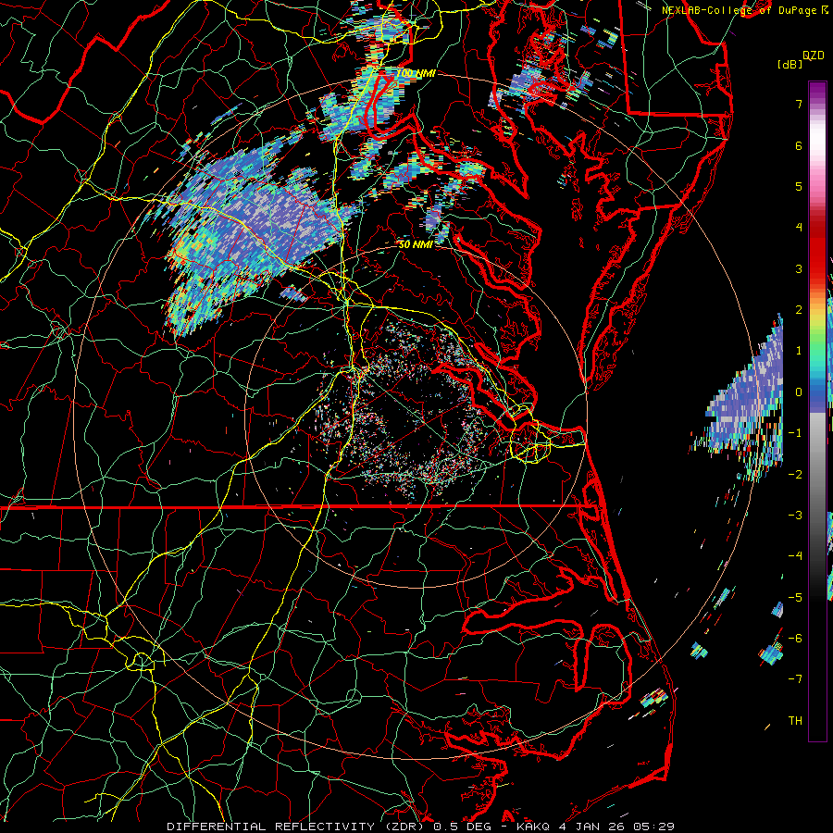Click the ZDR color scale bar
The image size is (833, 833).
pyautogui.click(x=817, y=411)
